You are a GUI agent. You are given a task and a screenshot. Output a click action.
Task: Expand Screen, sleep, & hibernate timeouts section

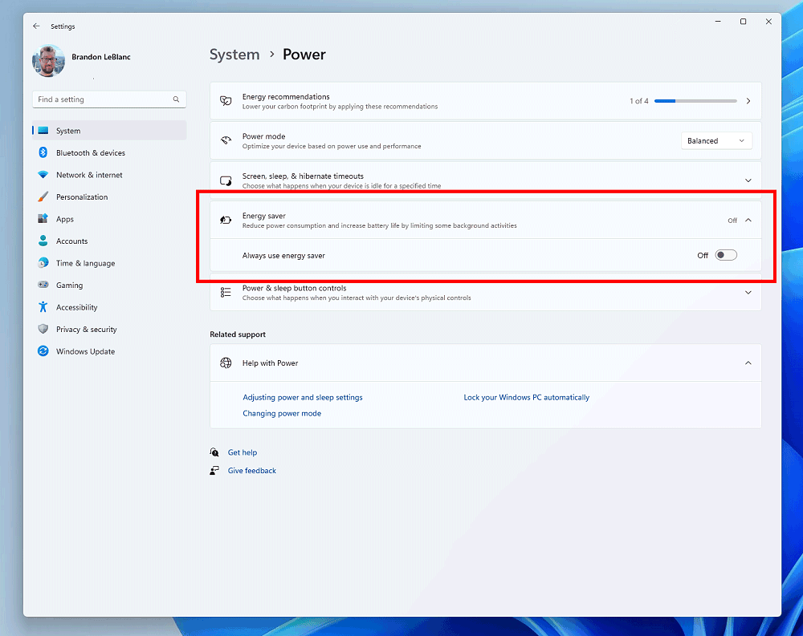(748, 180)
